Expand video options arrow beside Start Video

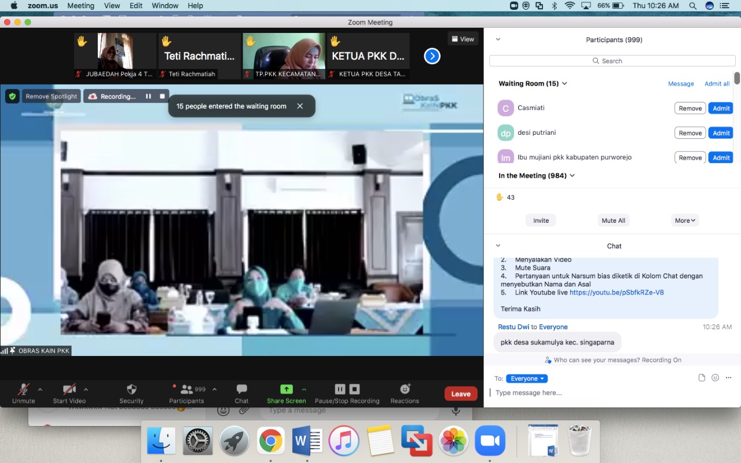coord(86,389)
